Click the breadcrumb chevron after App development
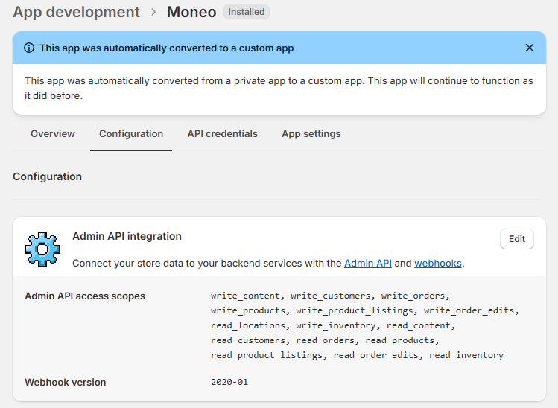 click(153, 12)
